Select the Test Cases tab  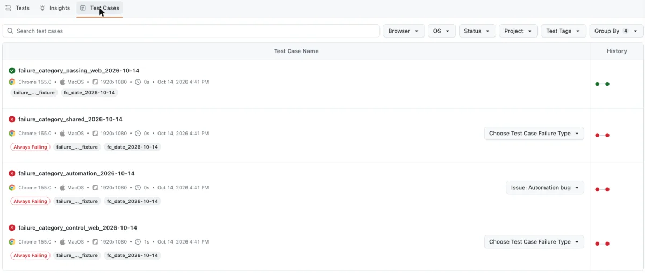point(99,8)
